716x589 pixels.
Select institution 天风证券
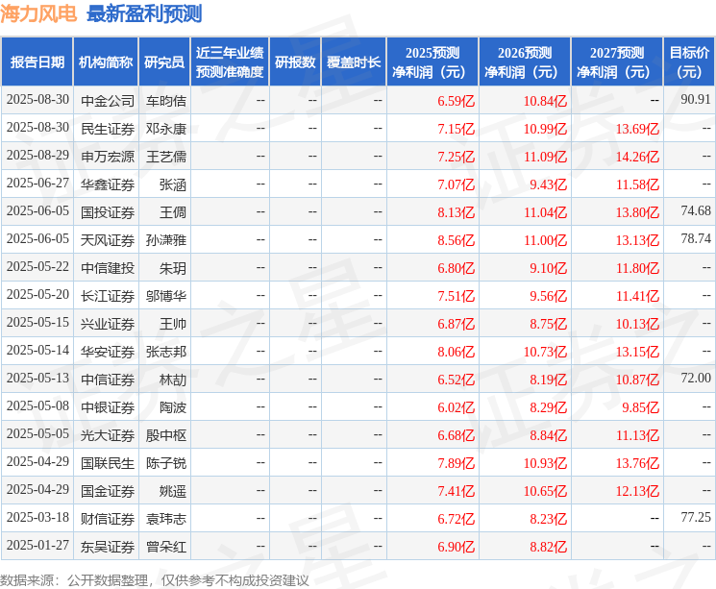tap(108, 240)
